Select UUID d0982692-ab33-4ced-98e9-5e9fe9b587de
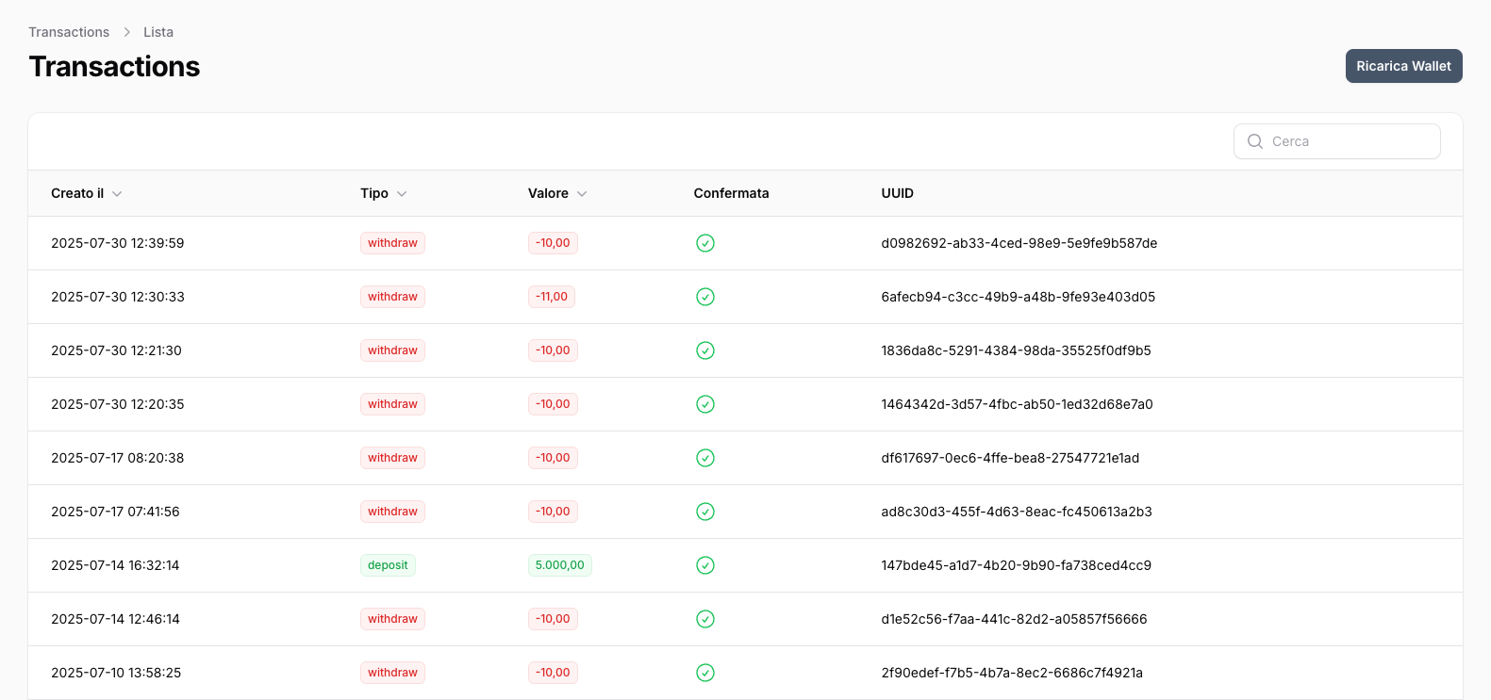The height and width of the screenshot is (700, 1491). click(1019, 243)
